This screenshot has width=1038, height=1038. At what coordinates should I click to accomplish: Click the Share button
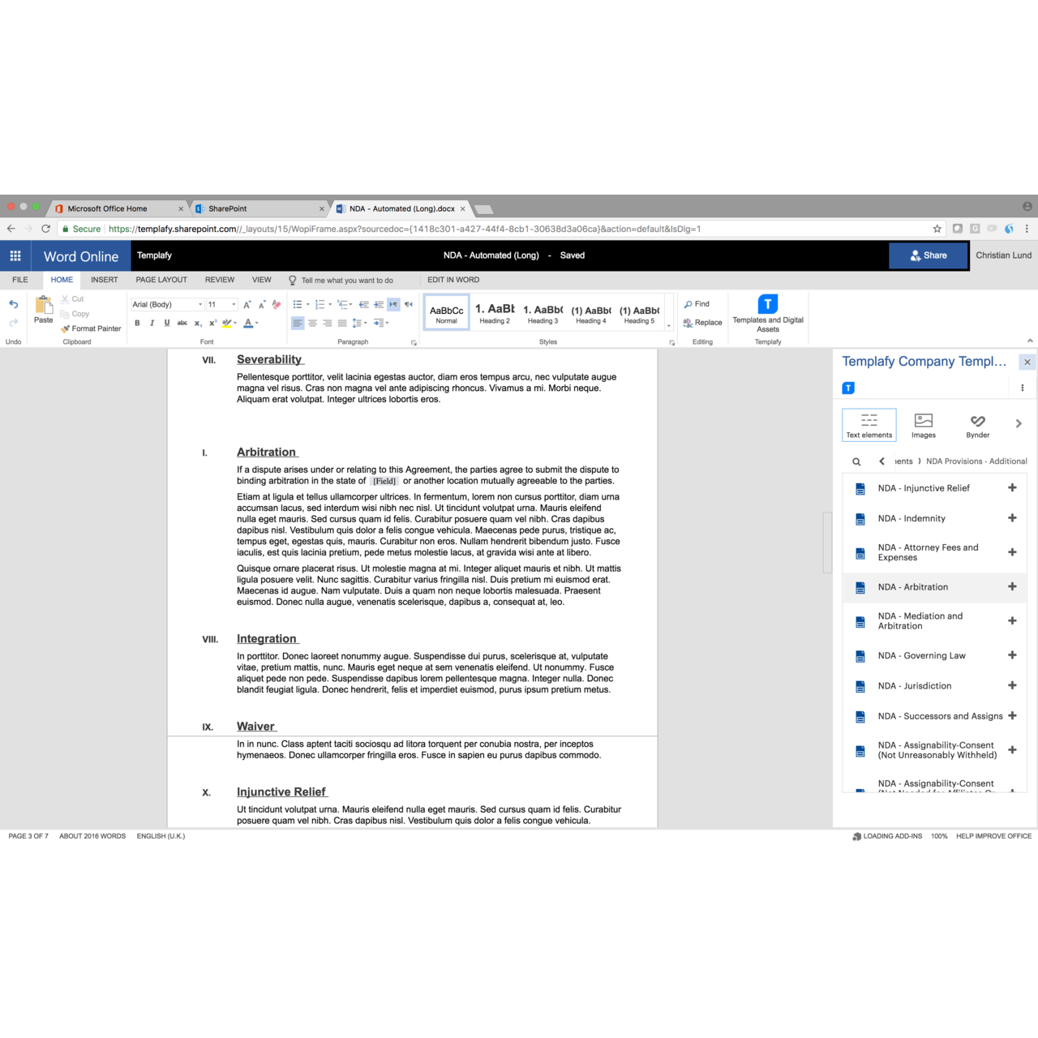[928, 255]
